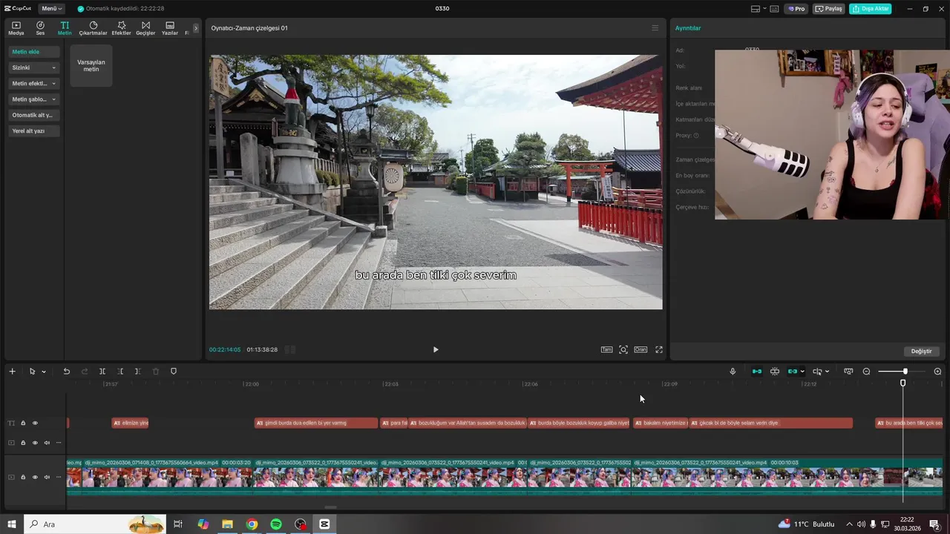Split clip at playhead
The image size is (950, 534).
(x=102, y=371)
